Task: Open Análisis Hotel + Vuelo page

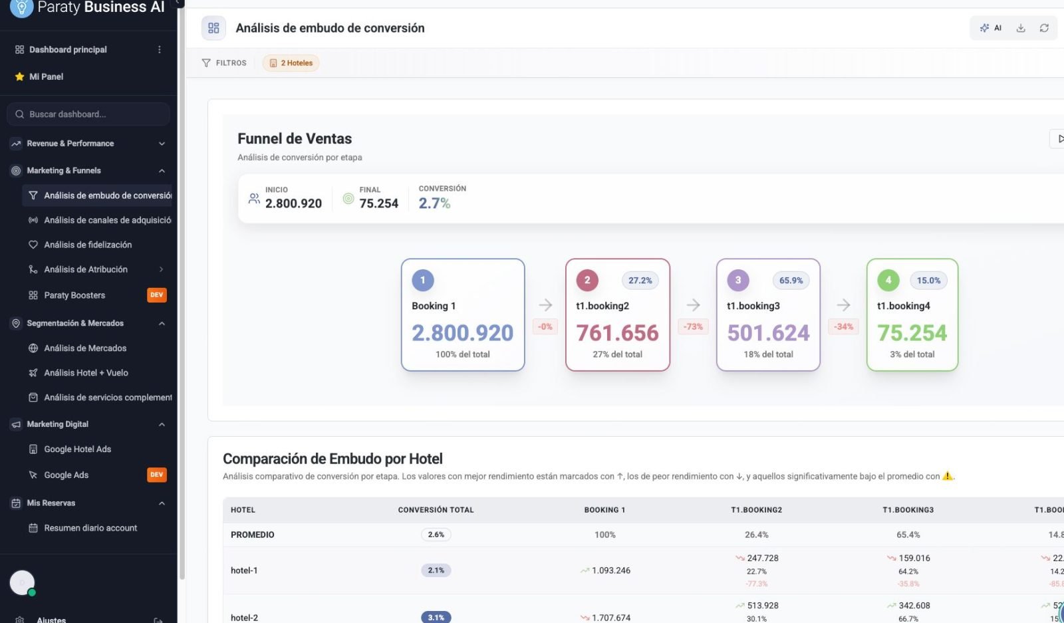Action: (x=96, y=373)
